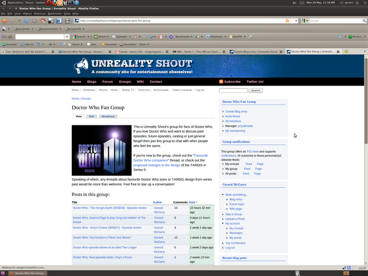Image resolution: width=368 pixels, height=276 pixels.
Task: Open the Home page icon in navigation toolbar
Action: pos(43,21)
